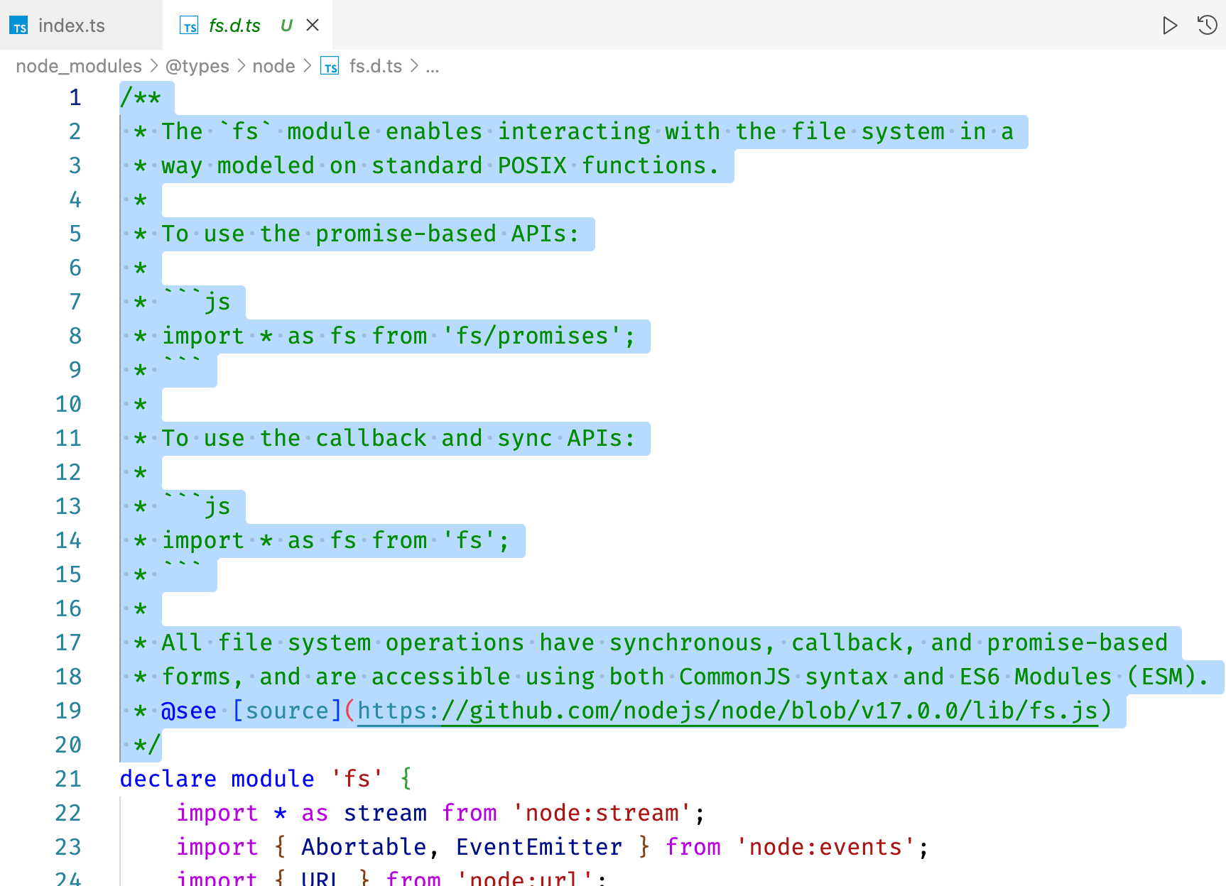The width and height of the screenshot is (1226, 886).
Task: Open fs.d.ts breadcrumb segment
Action: [x=376, y=66]
